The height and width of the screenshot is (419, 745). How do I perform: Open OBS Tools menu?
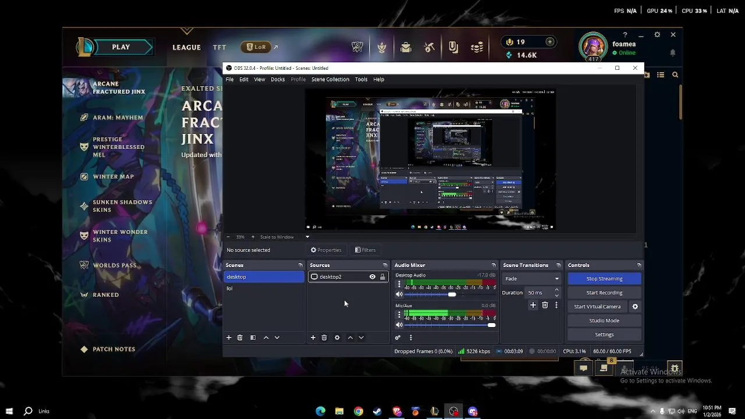pos(361,80)
